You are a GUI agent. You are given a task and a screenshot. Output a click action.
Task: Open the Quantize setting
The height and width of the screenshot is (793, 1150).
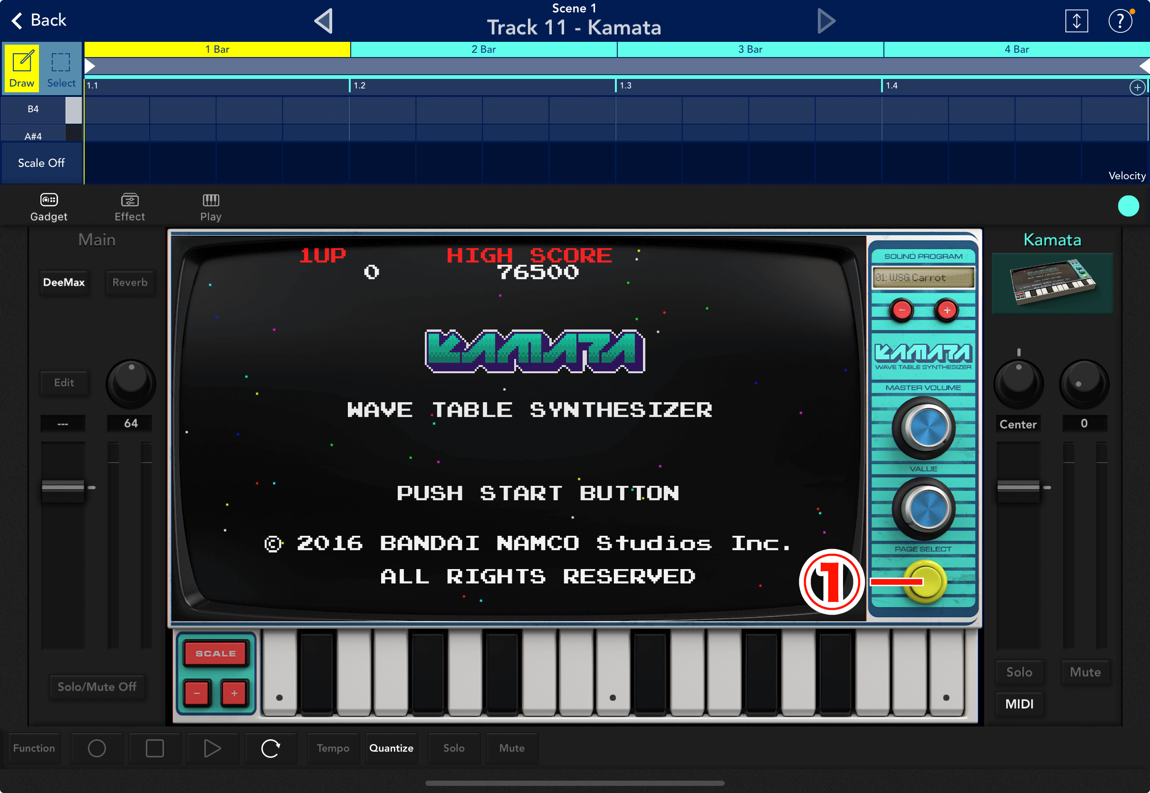tap(391, 748)
